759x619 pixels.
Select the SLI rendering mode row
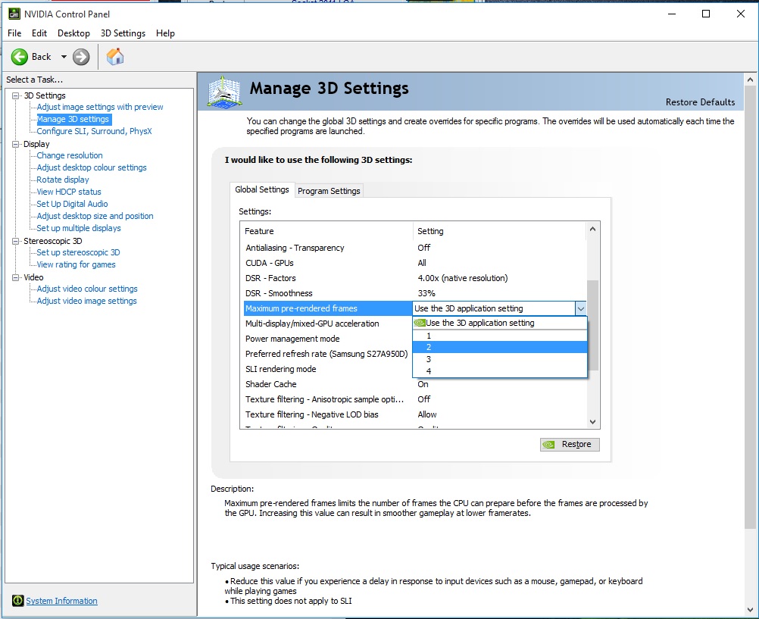(x=328, y=369)
